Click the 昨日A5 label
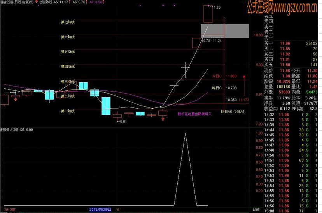Screen dimensions: 322x213 click(226, 112)
